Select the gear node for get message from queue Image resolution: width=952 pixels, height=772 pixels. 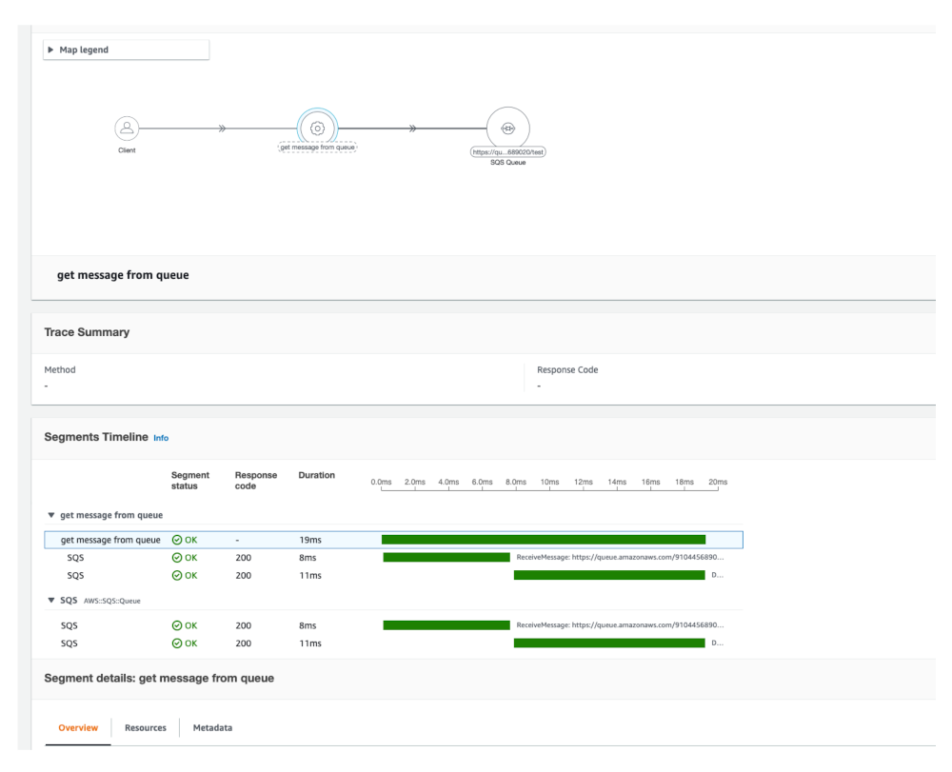(317, 128)
